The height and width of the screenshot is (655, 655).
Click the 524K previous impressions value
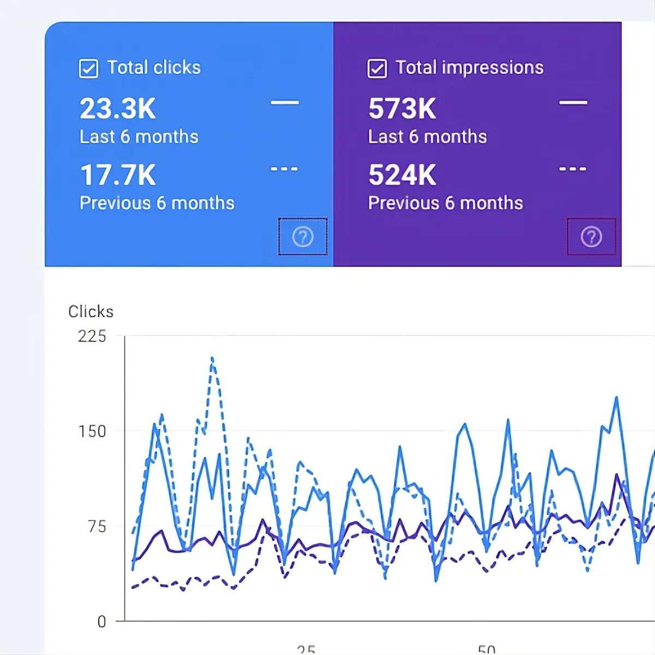pyautogui.click(x=402, y=175)
